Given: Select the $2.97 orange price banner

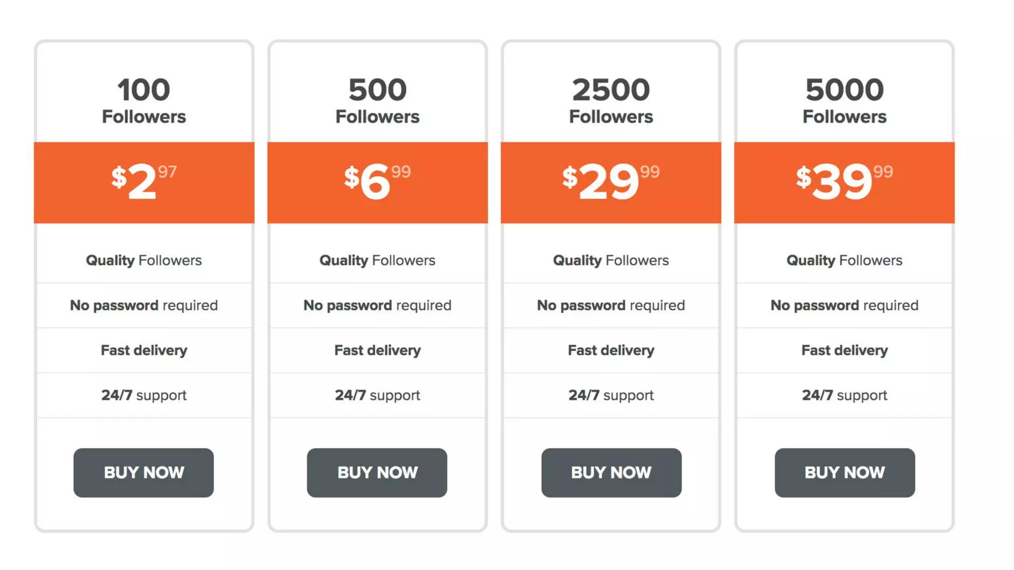Looking at the screenshot, I should 144,183.
